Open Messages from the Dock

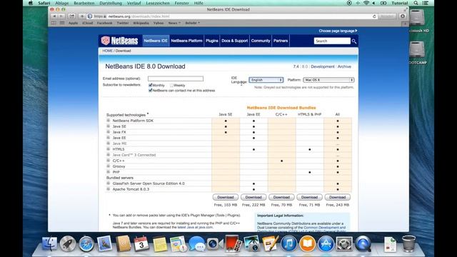[197, 243]
